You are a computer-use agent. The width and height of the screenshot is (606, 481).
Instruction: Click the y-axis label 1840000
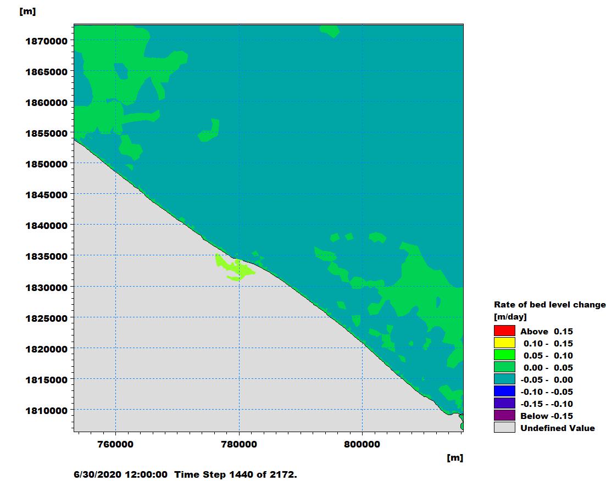coord(46,226)
